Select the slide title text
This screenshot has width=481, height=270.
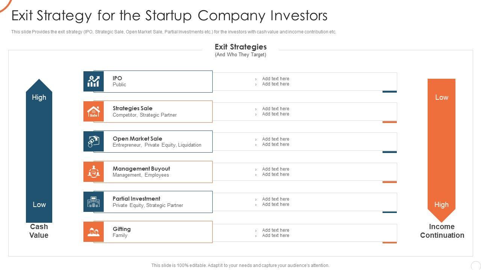pyautogui.click(x=169, y=16)
